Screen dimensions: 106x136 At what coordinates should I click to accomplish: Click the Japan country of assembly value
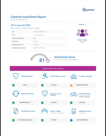coord(35,38)
